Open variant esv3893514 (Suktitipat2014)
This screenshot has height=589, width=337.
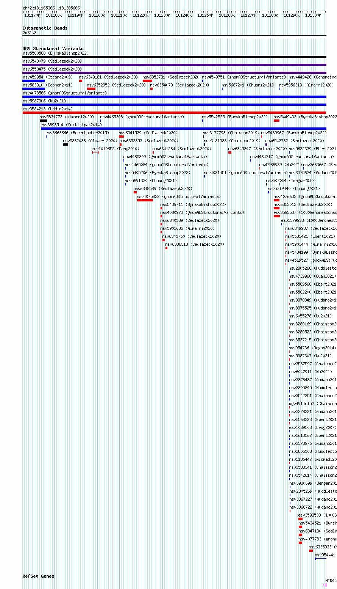pyautogui.click(x=72, y=125)
